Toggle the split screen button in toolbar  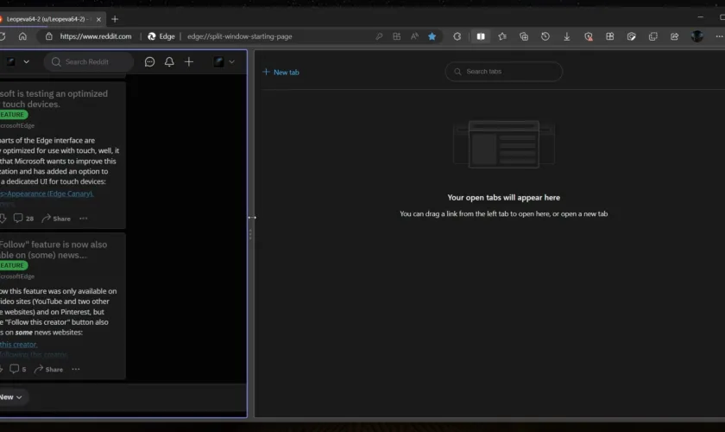point(481,36)
